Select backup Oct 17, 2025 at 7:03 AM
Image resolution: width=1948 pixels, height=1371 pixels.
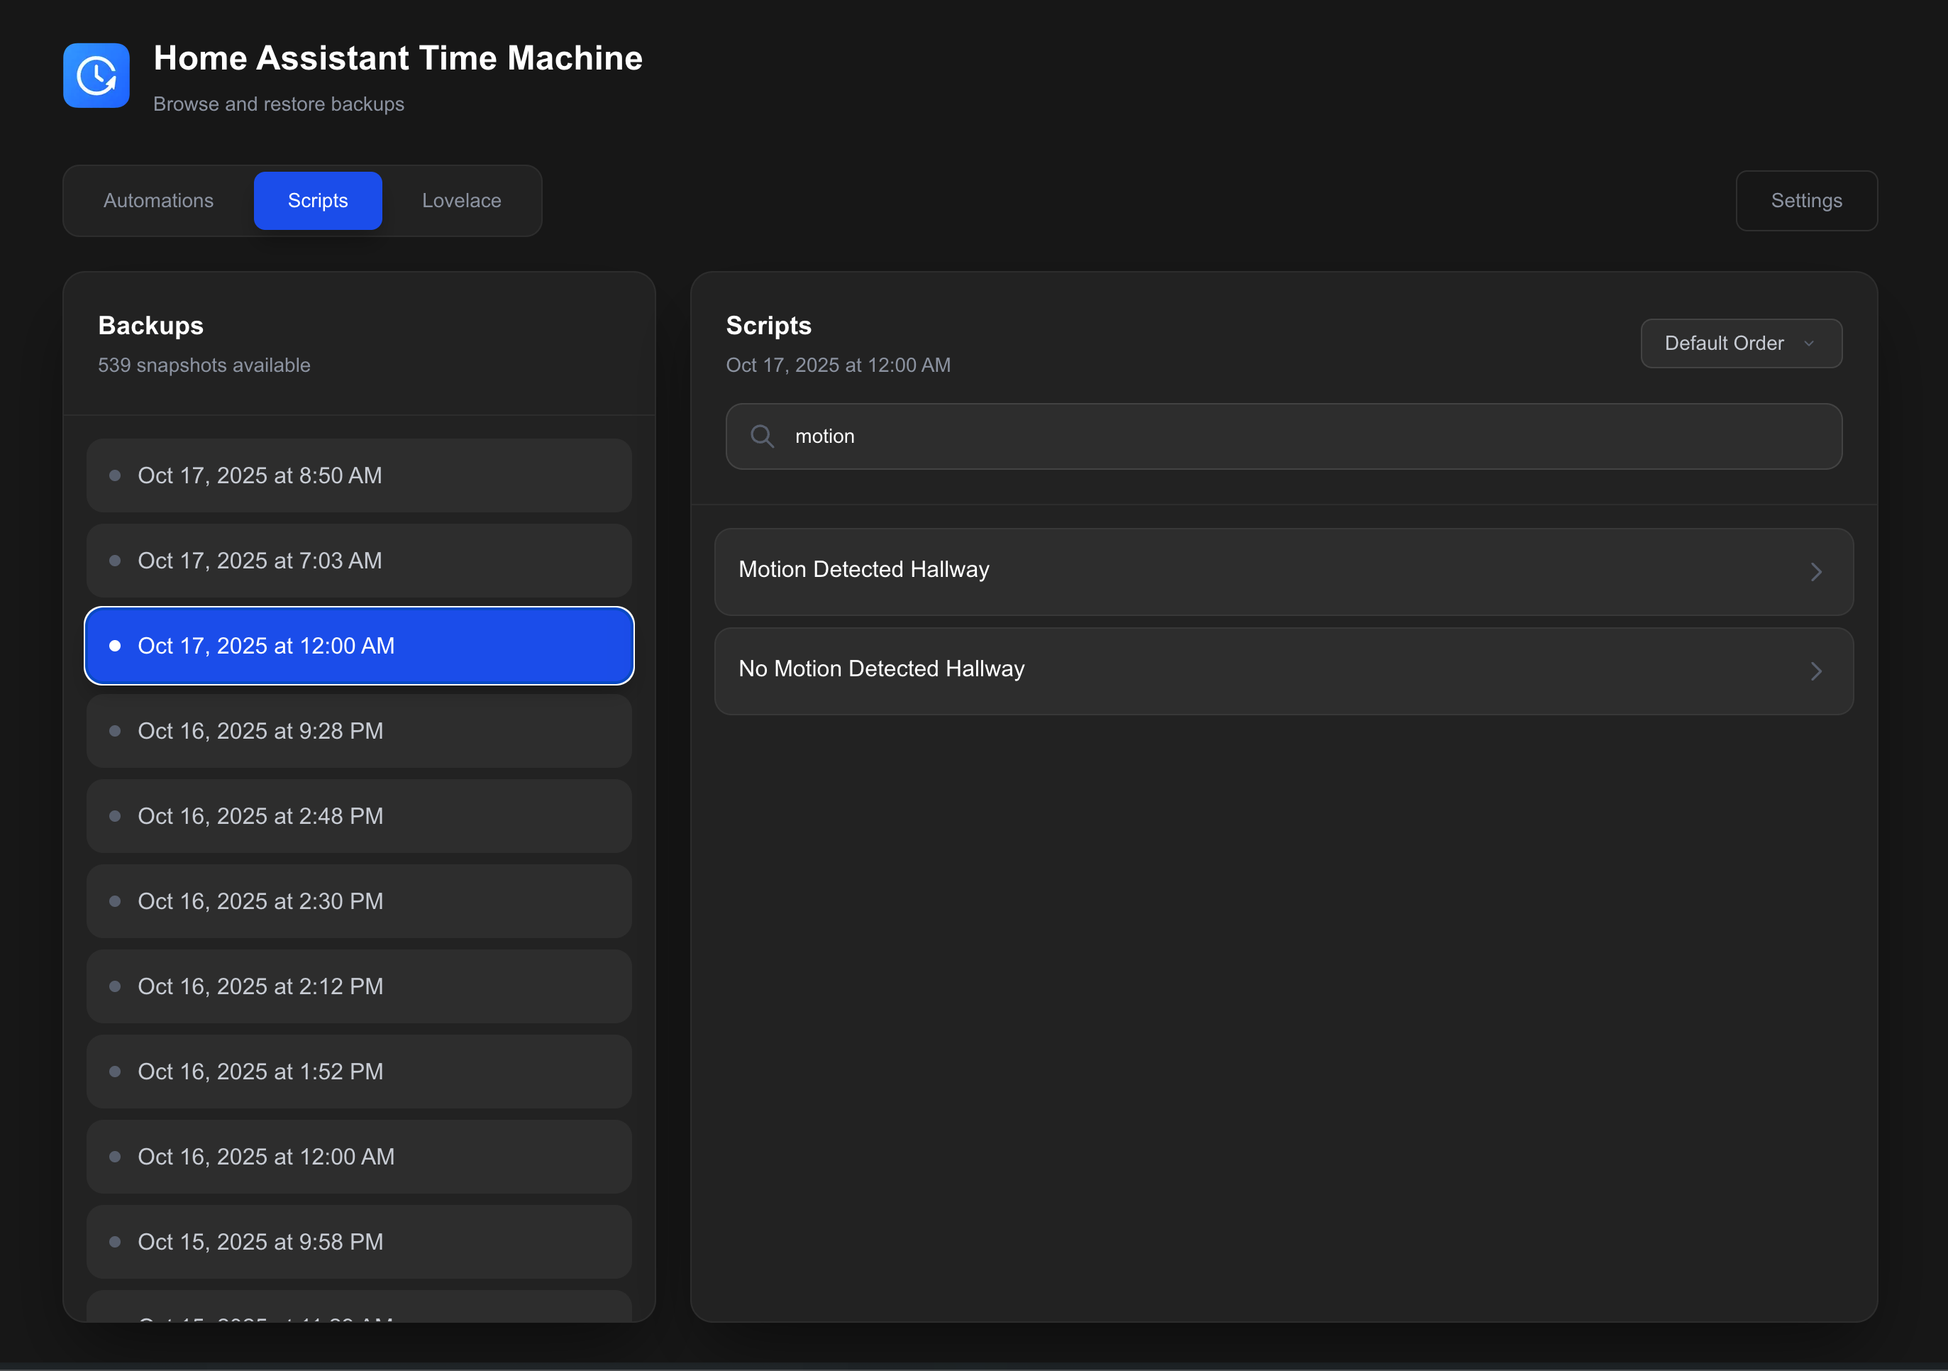point(359,561)
